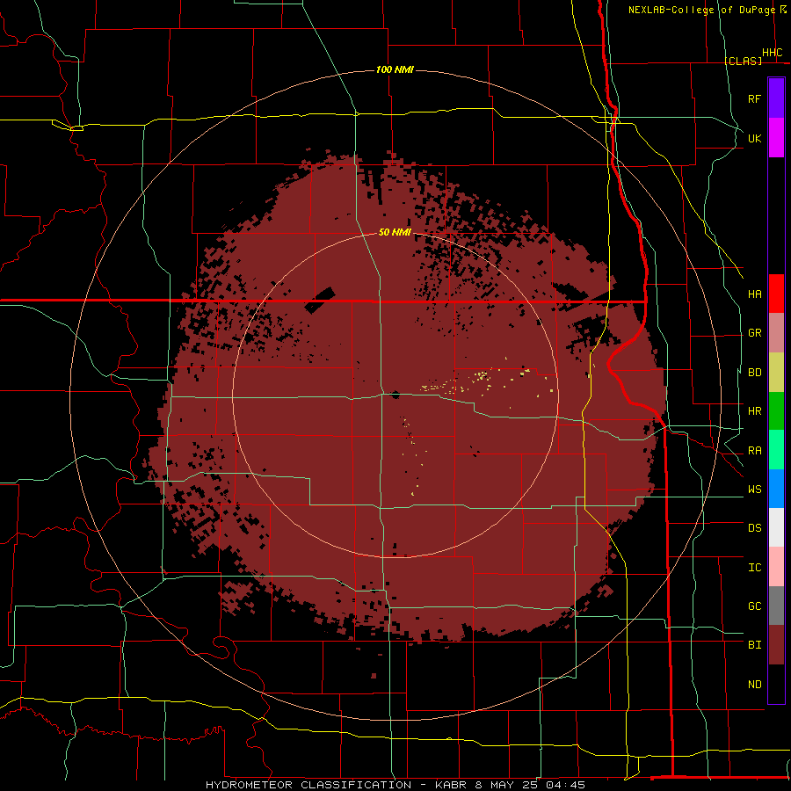Choose the WS blue legend swatch

pos(776,489)
